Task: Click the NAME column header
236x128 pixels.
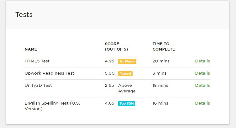Action: (31, 49)
